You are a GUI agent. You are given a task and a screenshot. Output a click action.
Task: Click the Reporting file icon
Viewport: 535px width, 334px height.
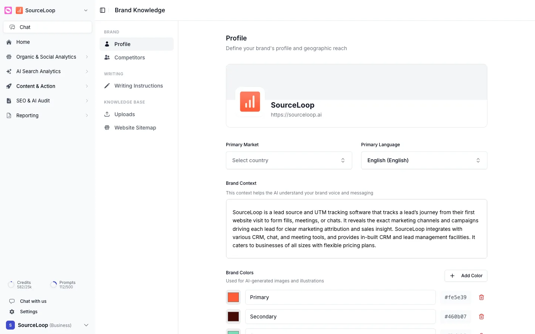pos(9,115)
